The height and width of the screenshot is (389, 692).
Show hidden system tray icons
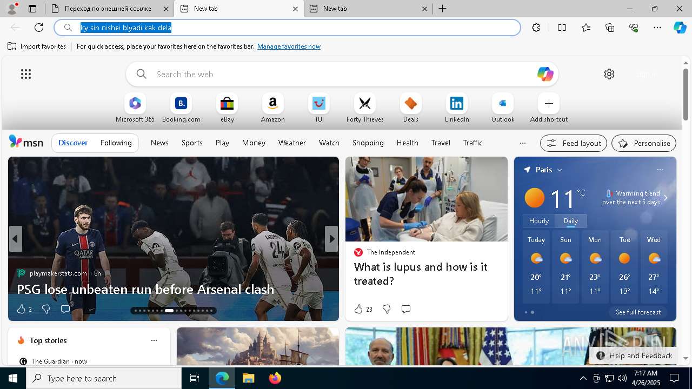pyautogui.click(x=583, y=378)
